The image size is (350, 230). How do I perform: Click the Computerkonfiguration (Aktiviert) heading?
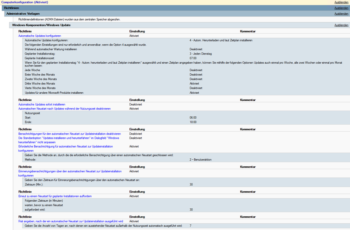click(25, 2)
